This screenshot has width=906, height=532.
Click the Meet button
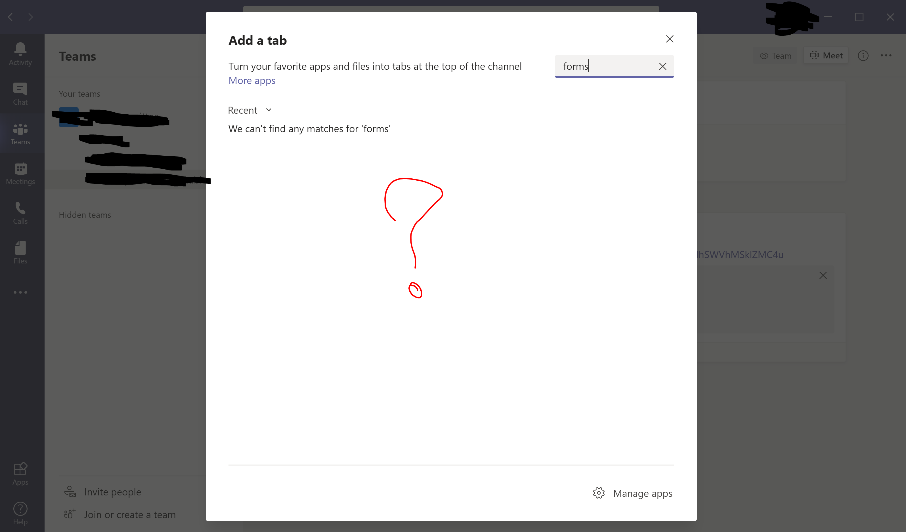tap(826, 55)
